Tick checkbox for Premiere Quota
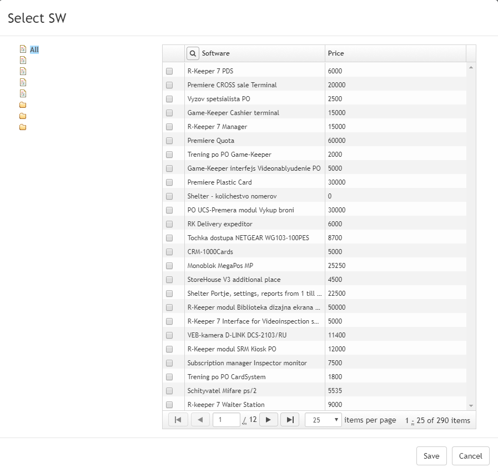Image resolution: width=498 pixels, height=472 pixels. pos(169,141)
